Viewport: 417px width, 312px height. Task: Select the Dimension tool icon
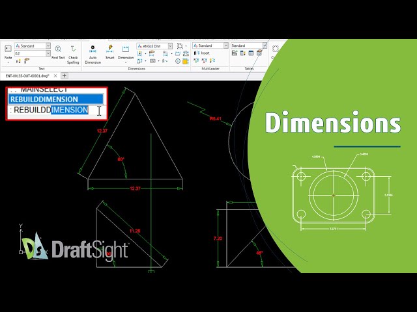tap(126, 49)
